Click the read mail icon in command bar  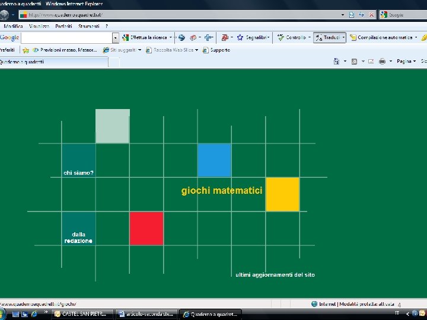tap(371, 62)
